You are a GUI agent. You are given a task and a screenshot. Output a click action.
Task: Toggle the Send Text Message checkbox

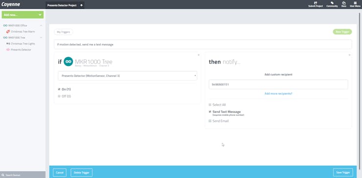coord(210,111)
